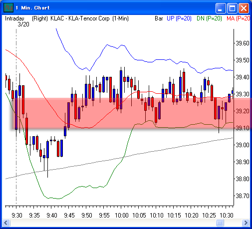Click the 39.20 price axis label
Image resolution: width=252 pixels, height=229 pixels.
click(243, 111)
